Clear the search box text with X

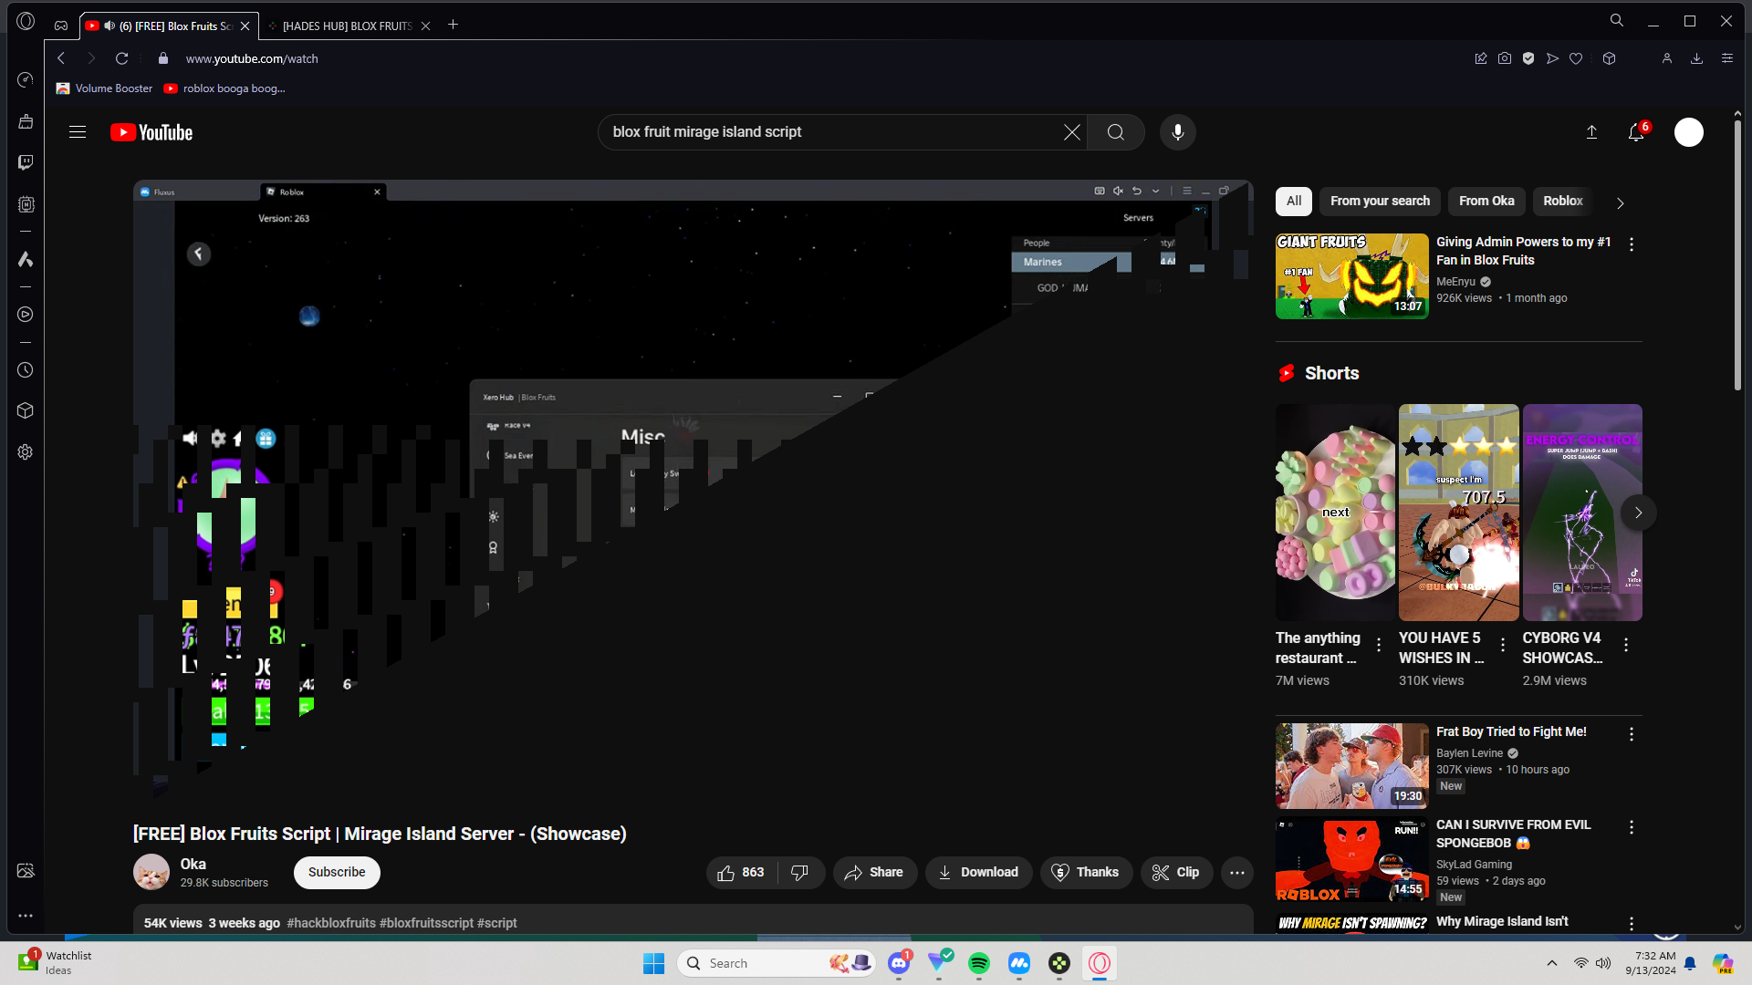coord(1072,132)
